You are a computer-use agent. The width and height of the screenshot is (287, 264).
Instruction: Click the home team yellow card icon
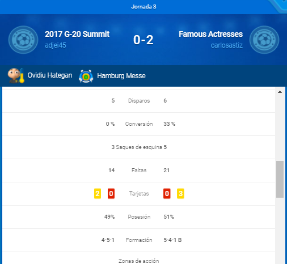tap(98, 194)
